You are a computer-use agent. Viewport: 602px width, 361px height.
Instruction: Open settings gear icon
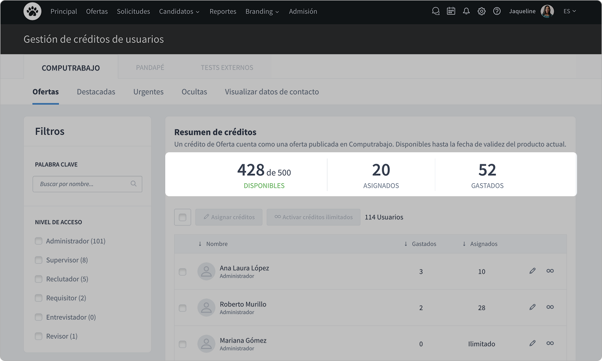point(481,11)
